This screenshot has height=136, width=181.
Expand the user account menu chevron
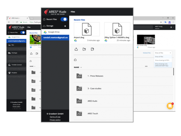tap(173, 28)
